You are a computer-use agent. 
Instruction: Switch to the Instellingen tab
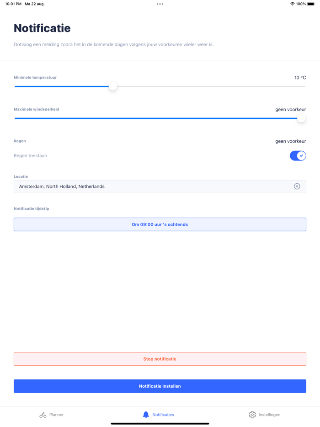click(x=265, y=415)
